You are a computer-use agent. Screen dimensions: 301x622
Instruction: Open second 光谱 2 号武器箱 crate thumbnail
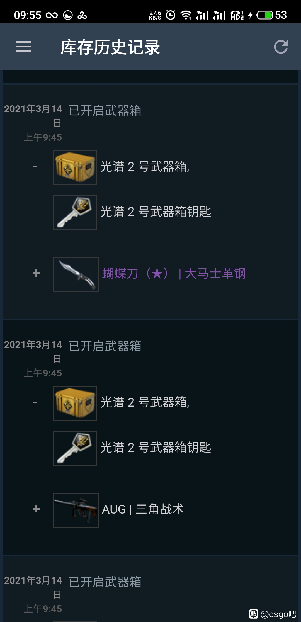(x=75, y=403)
